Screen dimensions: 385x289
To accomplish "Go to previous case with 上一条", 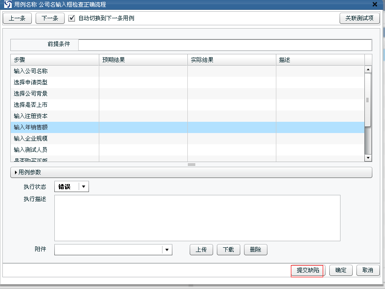I will point(17,18).
